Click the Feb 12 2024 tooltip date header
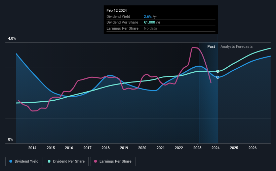The width and height of the screenshot is (276, 171). coord(117,10)
